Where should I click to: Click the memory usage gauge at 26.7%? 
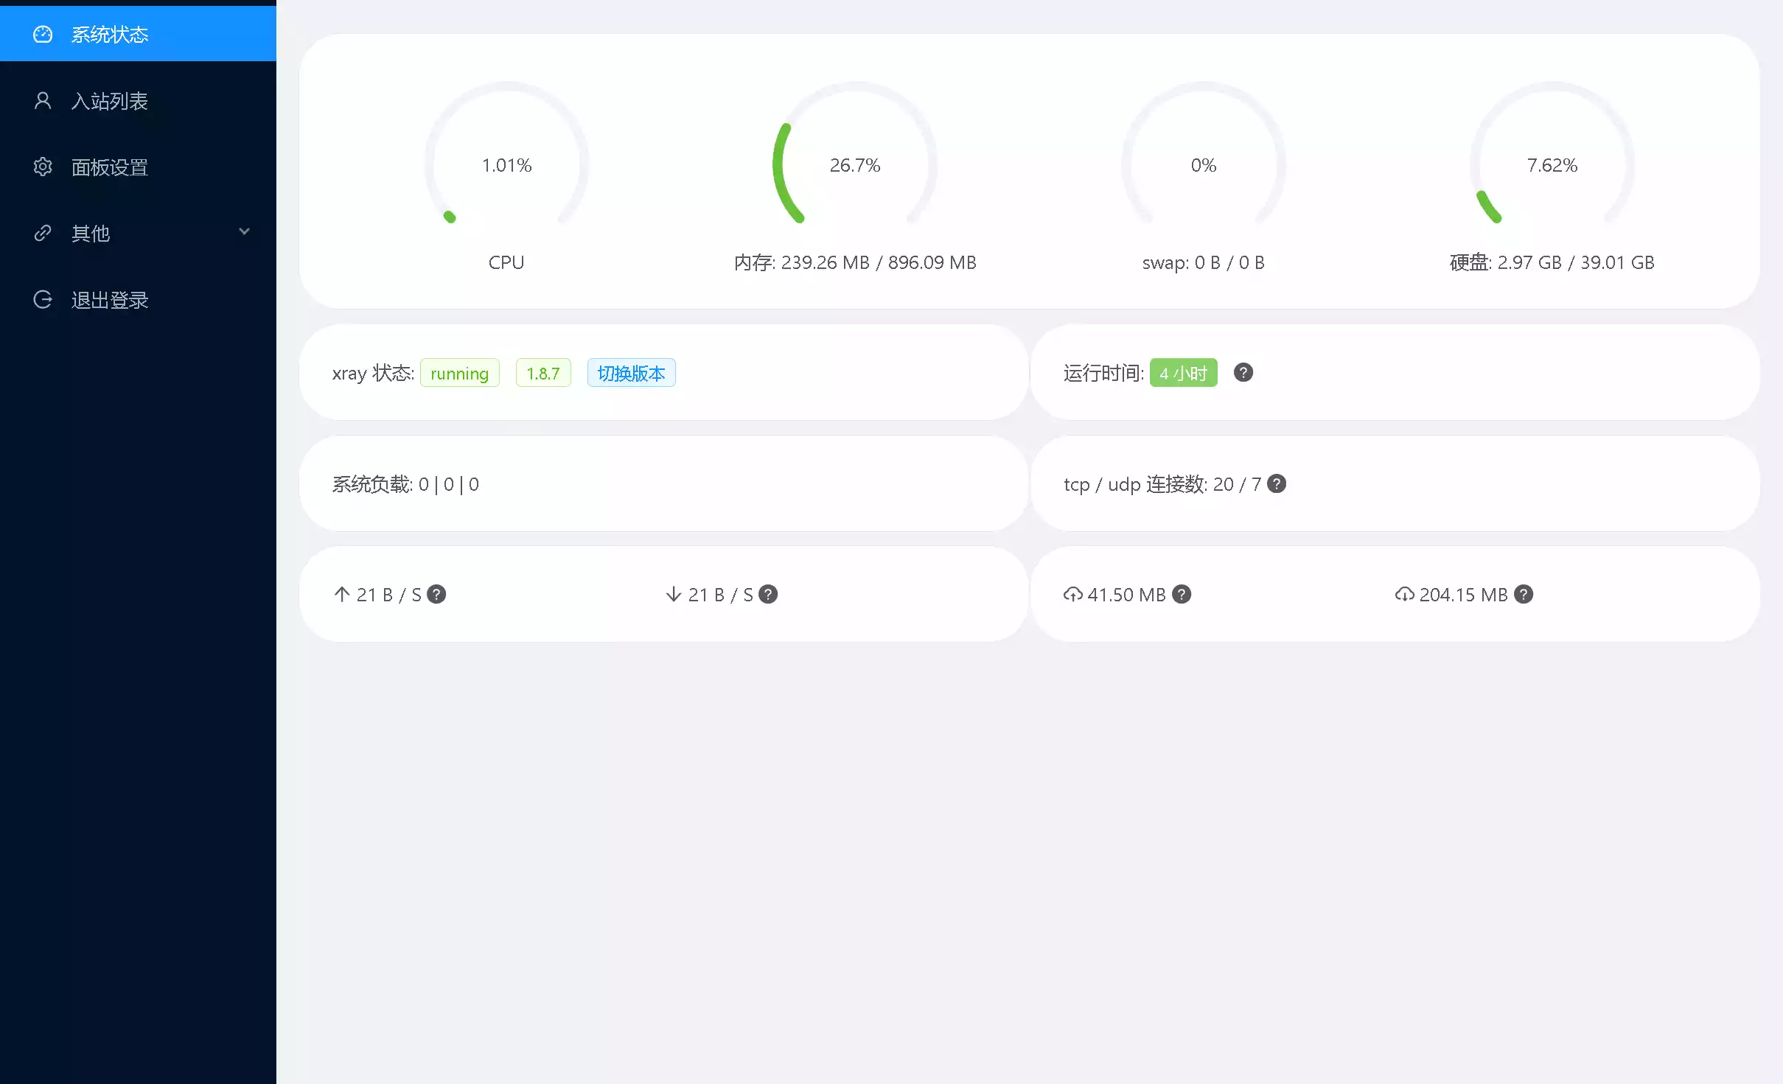point(854,164)
